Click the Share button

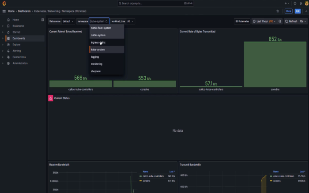[x=289, y=11]
